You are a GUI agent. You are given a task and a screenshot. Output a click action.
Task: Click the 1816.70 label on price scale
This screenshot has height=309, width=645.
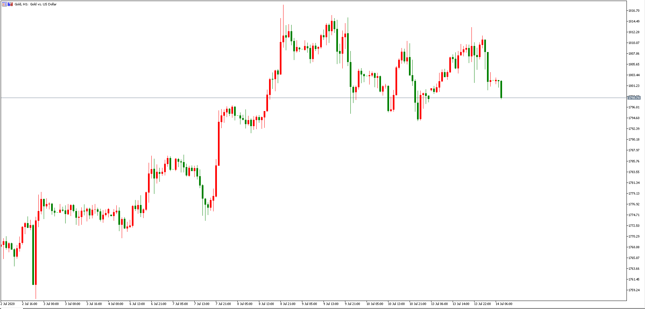click(x=634, y=11)
